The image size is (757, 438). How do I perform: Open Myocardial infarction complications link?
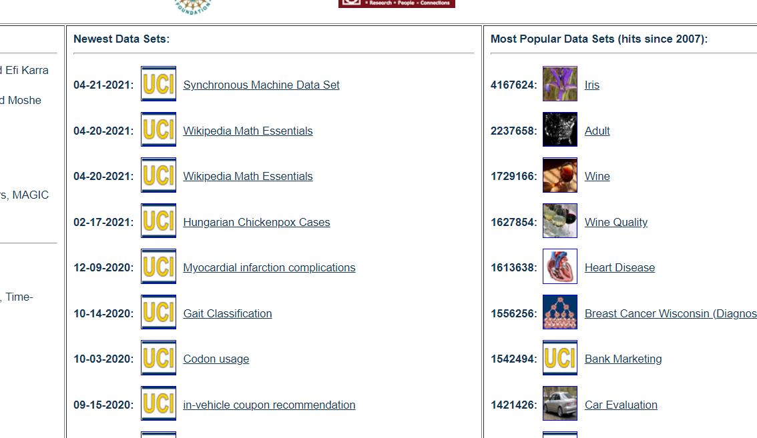[x=269, y=268]
